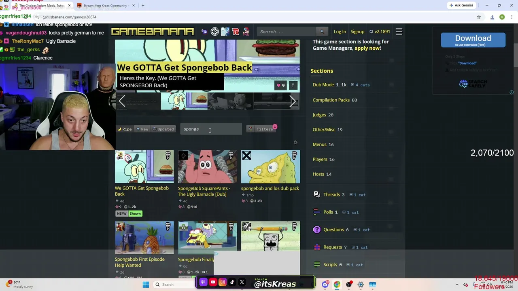Click the search magnifier button in site header
The image size is (518, 291).
[x=322, y=32]
